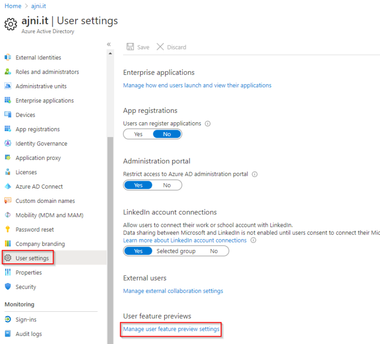
Task: Click the Application proxy icon
Action: (8, 157)
